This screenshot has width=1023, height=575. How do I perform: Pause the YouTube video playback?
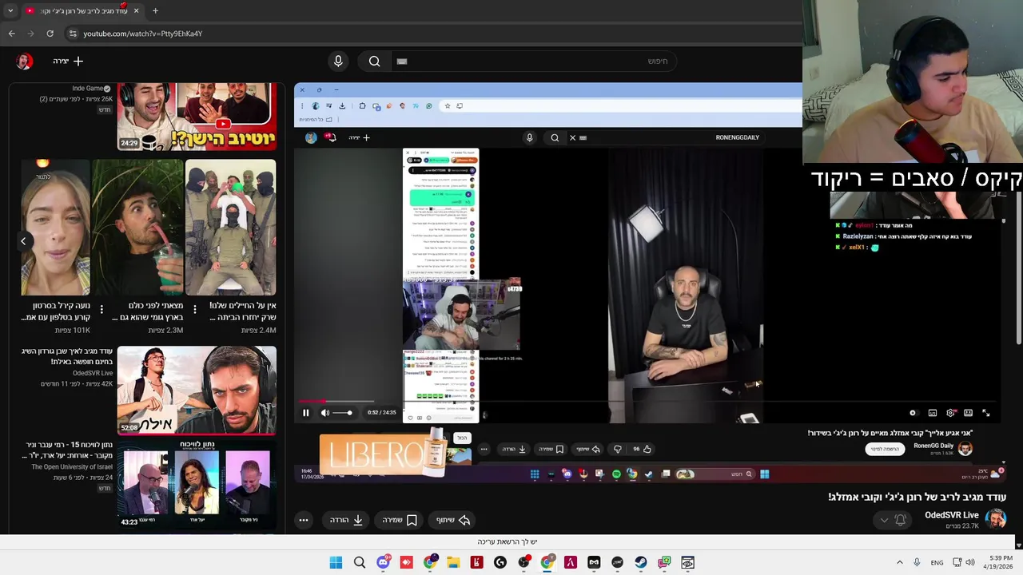pyautogui.click(x=305, y=413)
